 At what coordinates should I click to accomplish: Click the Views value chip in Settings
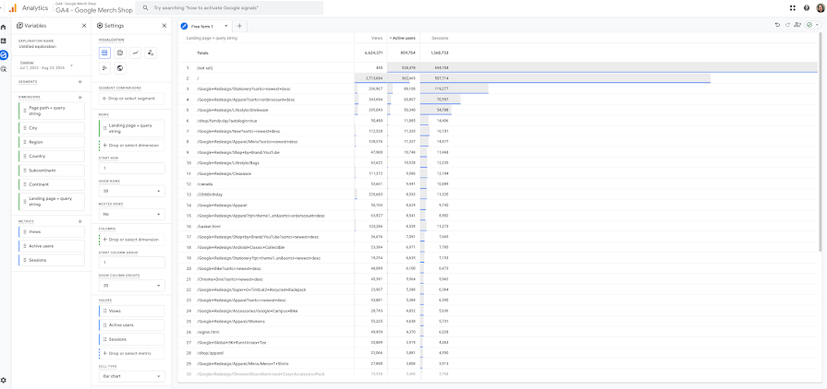point(131,311)
